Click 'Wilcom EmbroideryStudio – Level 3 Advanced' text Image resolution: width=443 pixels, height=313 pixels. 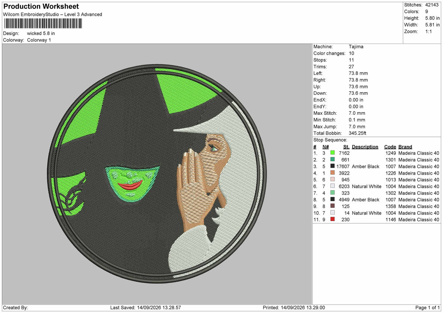[52, 14]
